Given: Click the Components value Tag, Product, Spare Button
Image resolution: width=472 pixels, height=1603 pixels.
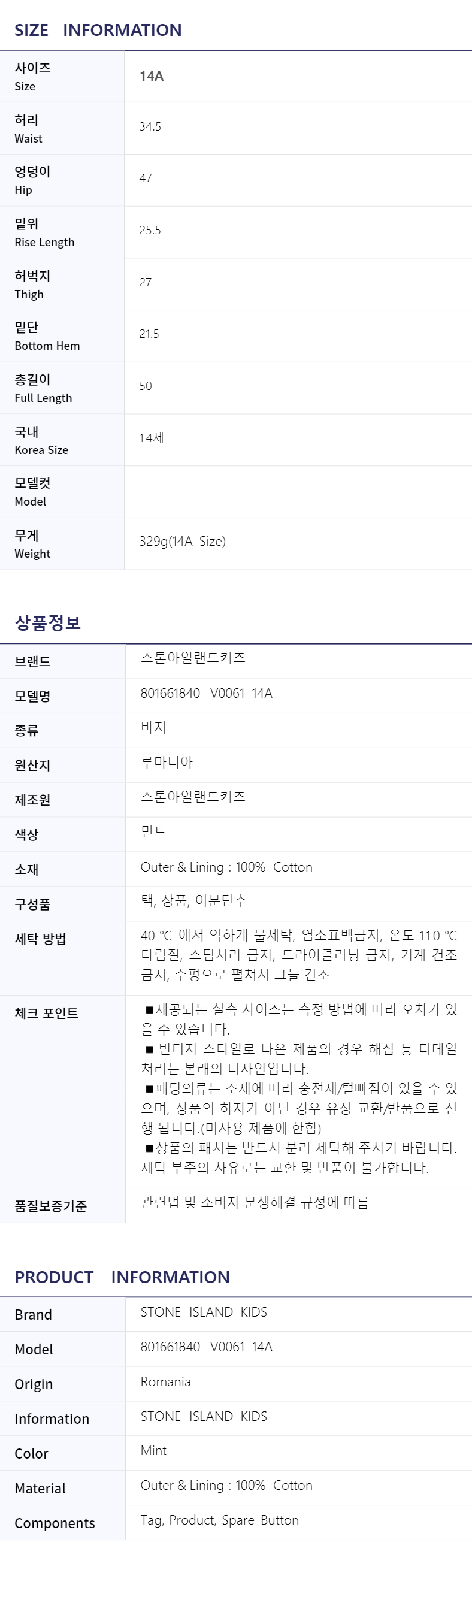Looking at the screenshot, I should click(x=219, y=1520).
